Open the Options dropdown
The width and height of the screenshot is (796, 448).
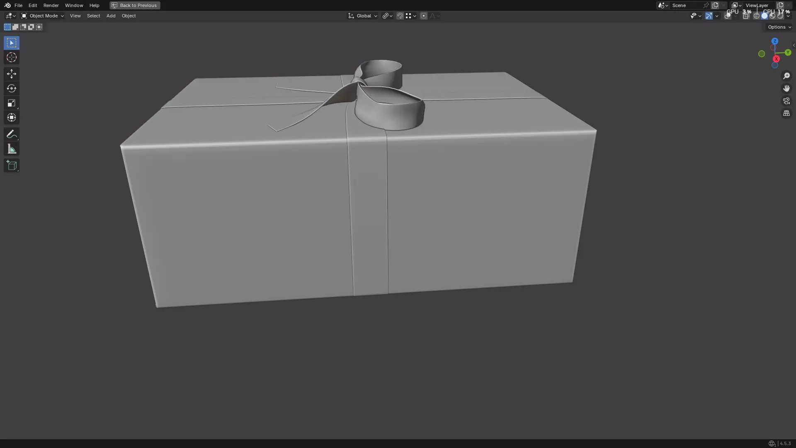(x=779, y=27)
